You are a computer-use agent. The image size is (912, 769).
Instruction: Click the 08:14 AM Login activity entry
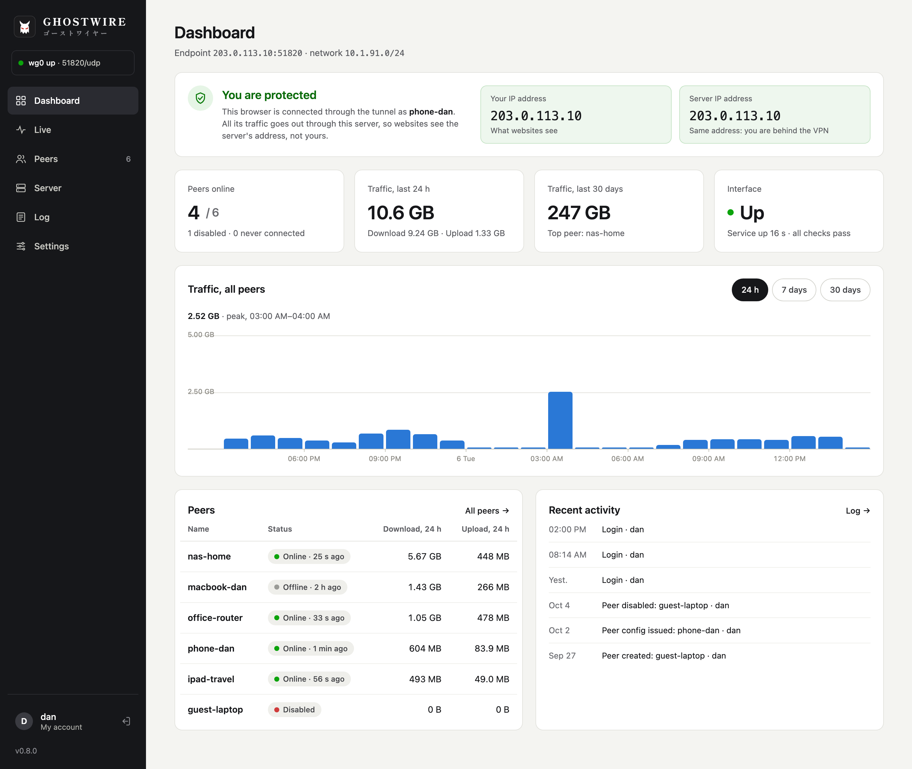point(709,555)
